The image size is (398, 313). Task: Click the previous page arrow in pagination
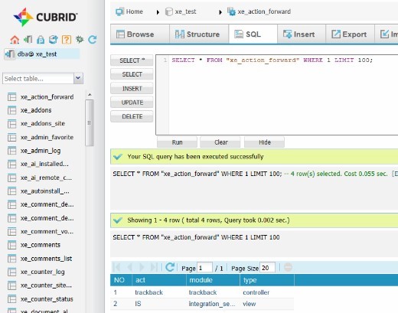(129, 267)
